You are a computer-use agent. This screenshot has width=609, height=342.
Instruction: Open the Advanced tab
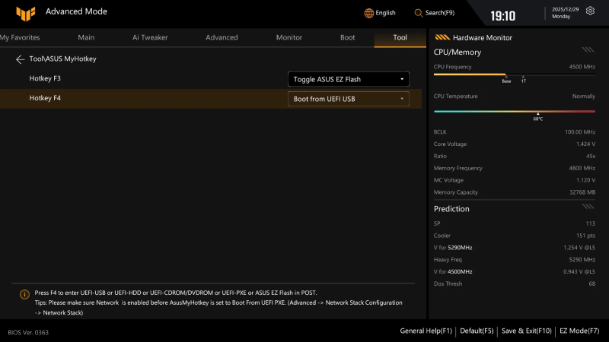point(222,37)
